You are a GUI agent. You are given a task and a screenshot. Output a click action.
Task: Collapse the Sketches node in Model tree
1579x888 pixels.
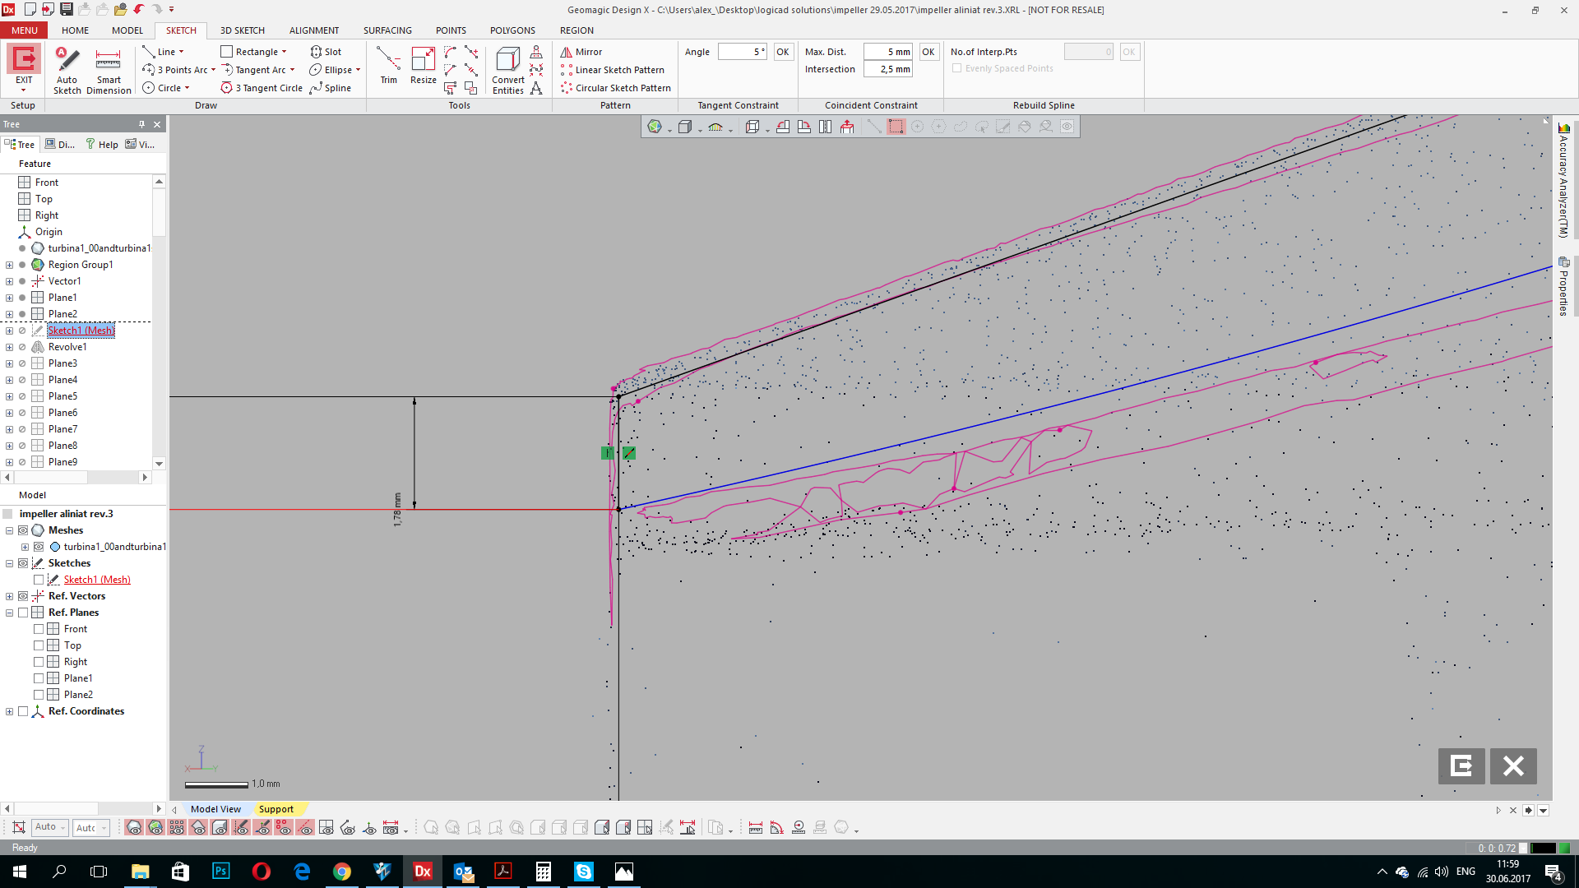coord(9,563)
